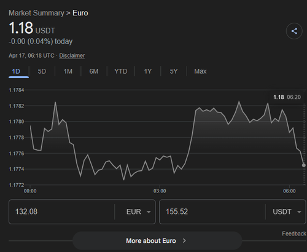The height and width of the screenshot is (252, 307).
Task: Click the Feedback link
Action: [294, 234]
